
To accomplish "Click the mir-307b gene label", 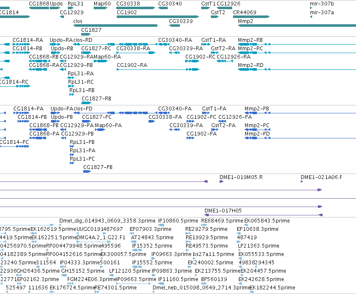I will click(322, 4).
